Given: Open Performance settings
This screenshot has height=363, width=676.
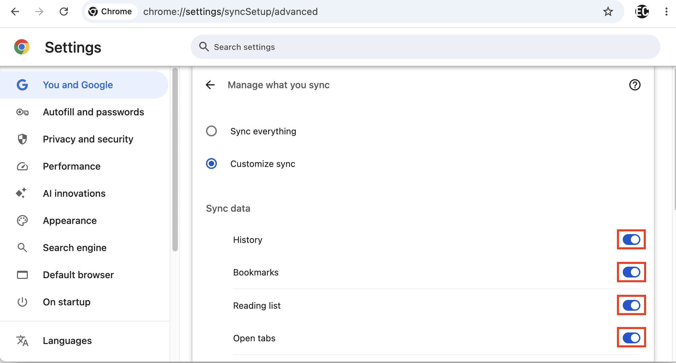Looking at the screenshot, I should coord(84,166).
